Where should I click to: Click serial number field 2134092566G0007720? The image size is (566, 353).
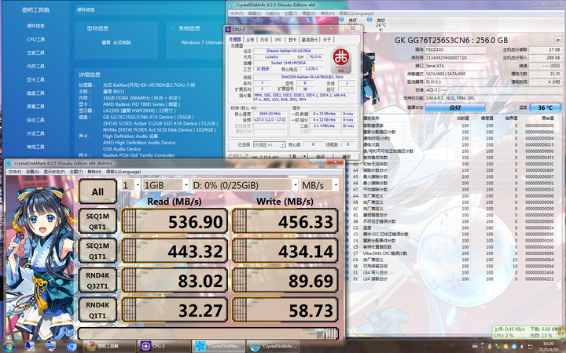point(455,57)
